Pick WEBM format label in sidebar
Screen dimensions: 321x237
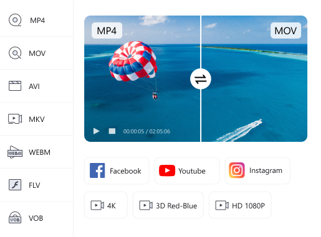coord(39,152)
